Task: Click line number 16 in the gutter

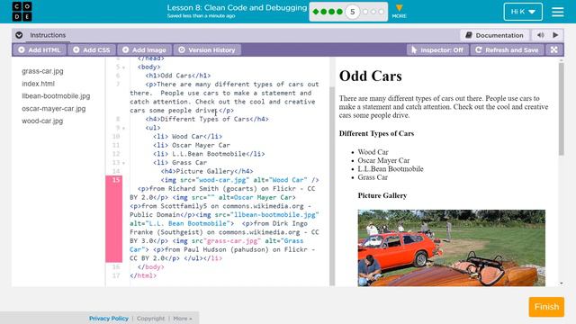Action: pos(116,267)
